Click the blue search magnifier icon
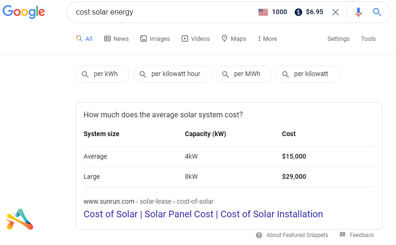This screenshot has width=396, height=245. pyautogui.click(x=377, y=12)
